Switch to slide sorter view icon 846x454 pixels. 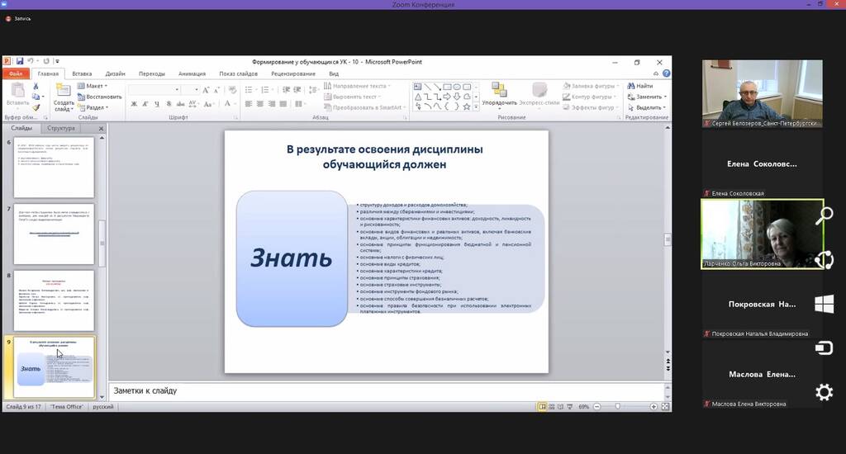551,407
